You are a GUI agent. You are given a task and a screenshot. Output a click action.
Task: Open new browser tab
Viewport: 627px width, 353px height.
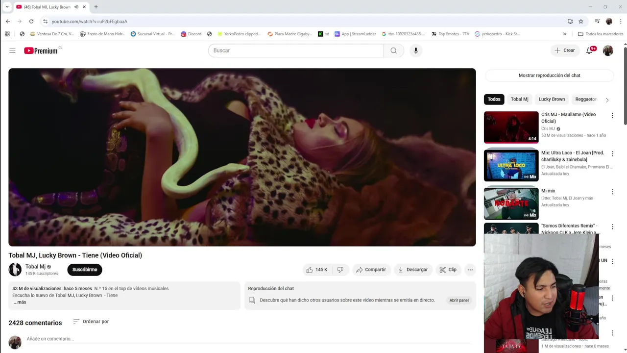pos(96,7)
